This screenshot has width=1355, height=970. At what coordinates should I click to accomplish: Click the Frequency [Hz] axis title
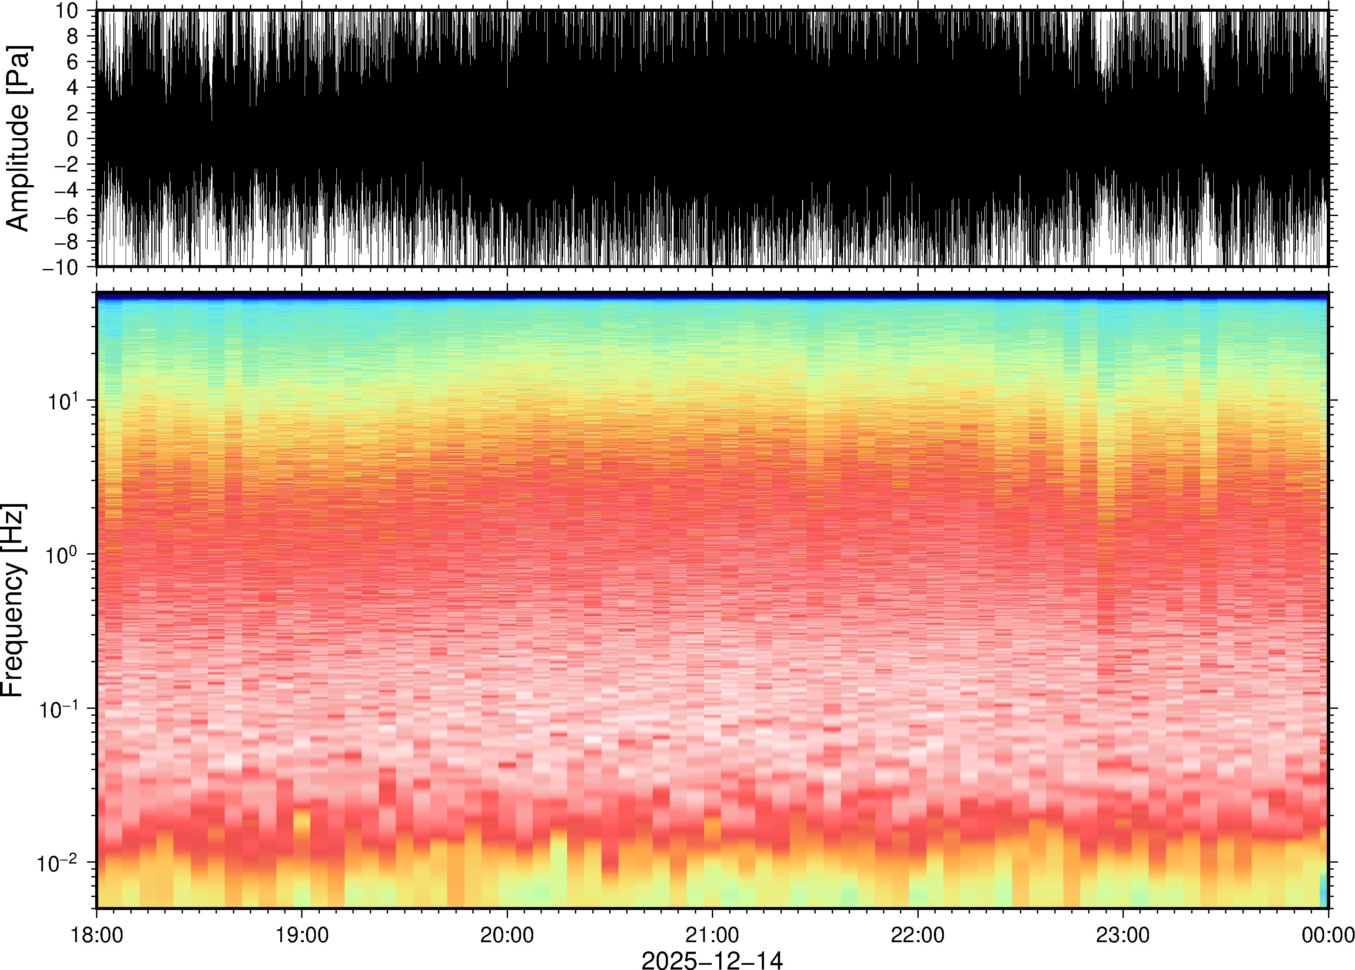pos(13,600)
